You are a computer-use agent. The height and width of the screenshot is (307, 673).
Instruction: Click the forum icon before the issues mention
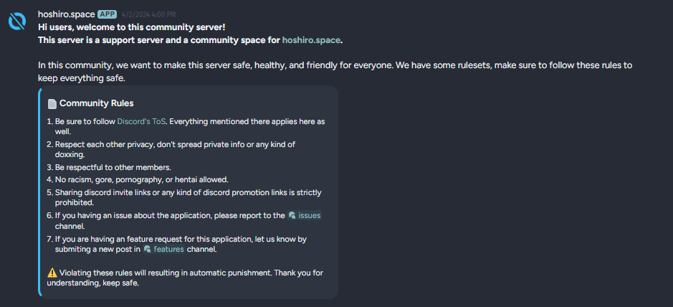pos(292,215)
